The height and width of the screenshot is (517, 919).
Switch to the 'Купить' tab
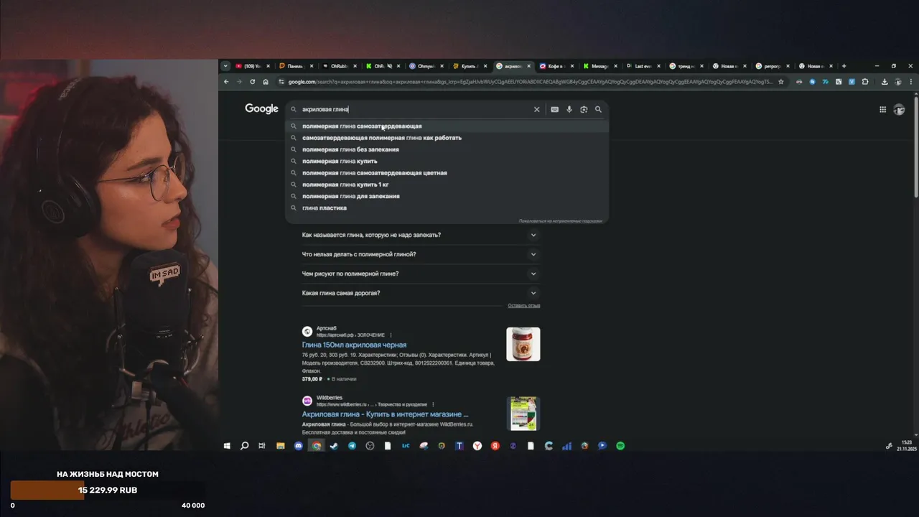pyautogui.click(x=470, y=66)
